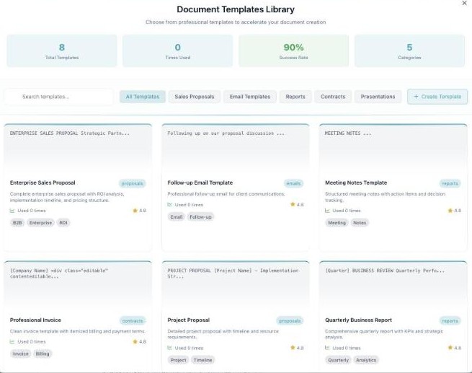Click the emails badge on Follow-up Email Template
The image size is (472, 373).
point(293,183)
